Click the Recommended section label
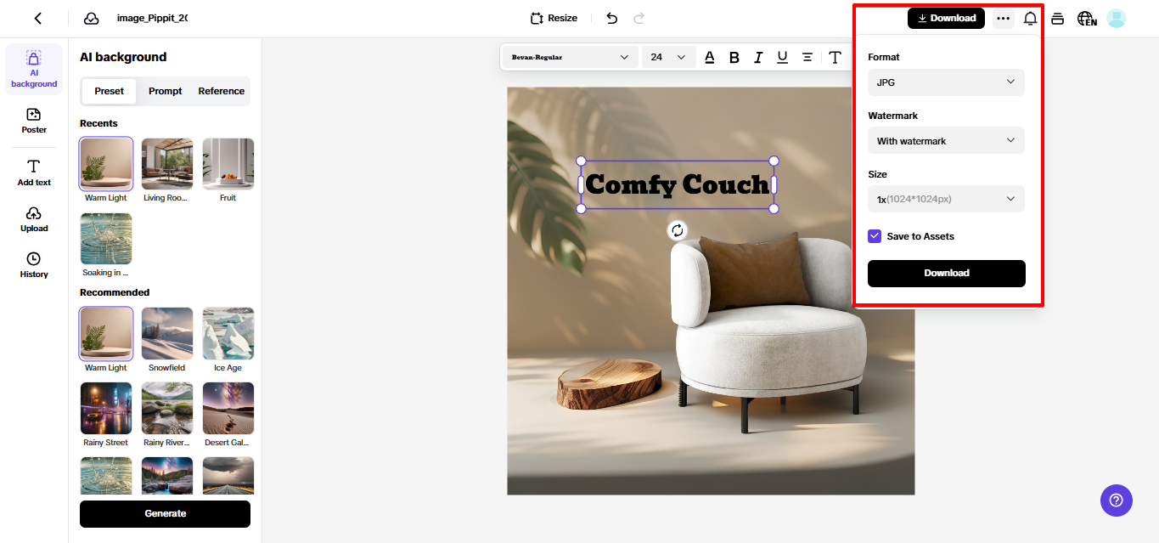The width and height of the screenshot is (1159, 543). click(115, 292)
